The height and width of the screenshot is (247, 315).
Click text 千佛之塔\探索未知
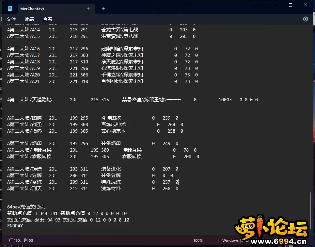coord(122,75)
